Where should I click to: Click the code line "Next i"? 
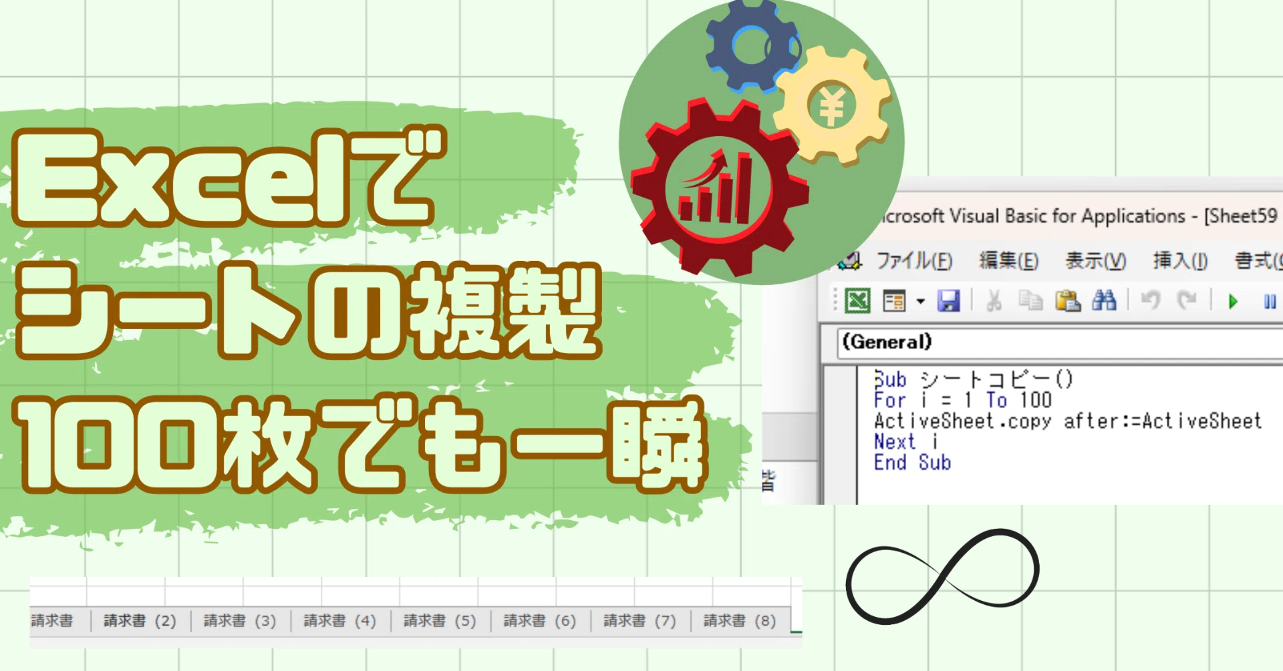coord(907,442)
